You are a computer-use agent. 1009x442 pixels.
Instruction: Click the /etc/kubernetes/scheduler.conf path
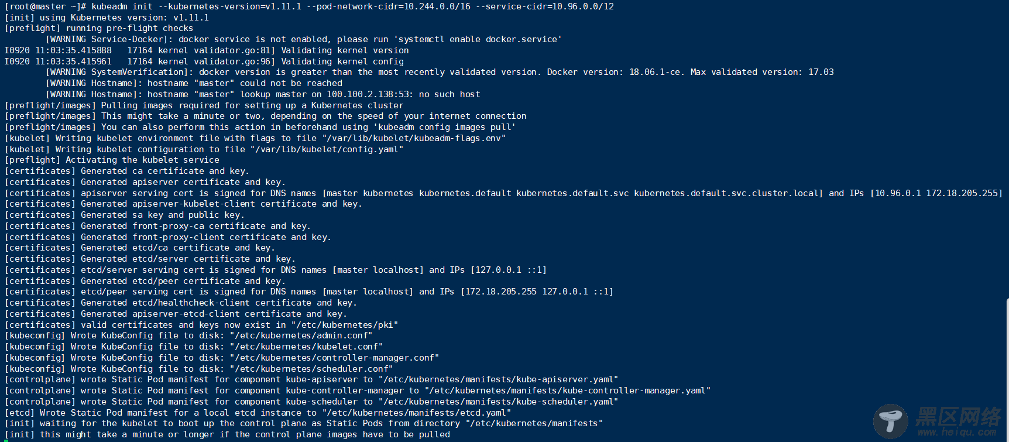(311, 369)
